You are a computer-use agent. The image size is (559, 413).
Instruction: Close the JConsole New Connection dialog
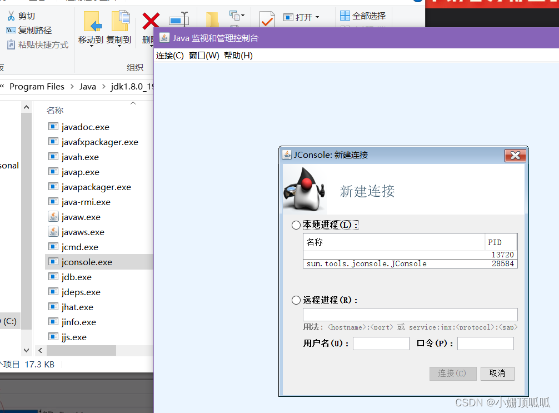pos(515,156)
